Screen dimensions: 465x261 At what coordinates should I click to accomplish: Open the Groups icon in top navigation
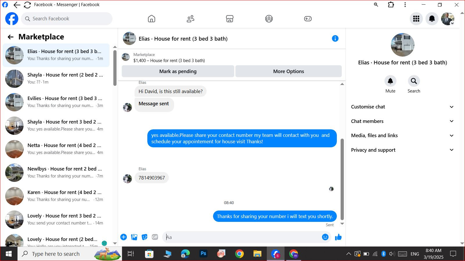click(x=269, y=19)
